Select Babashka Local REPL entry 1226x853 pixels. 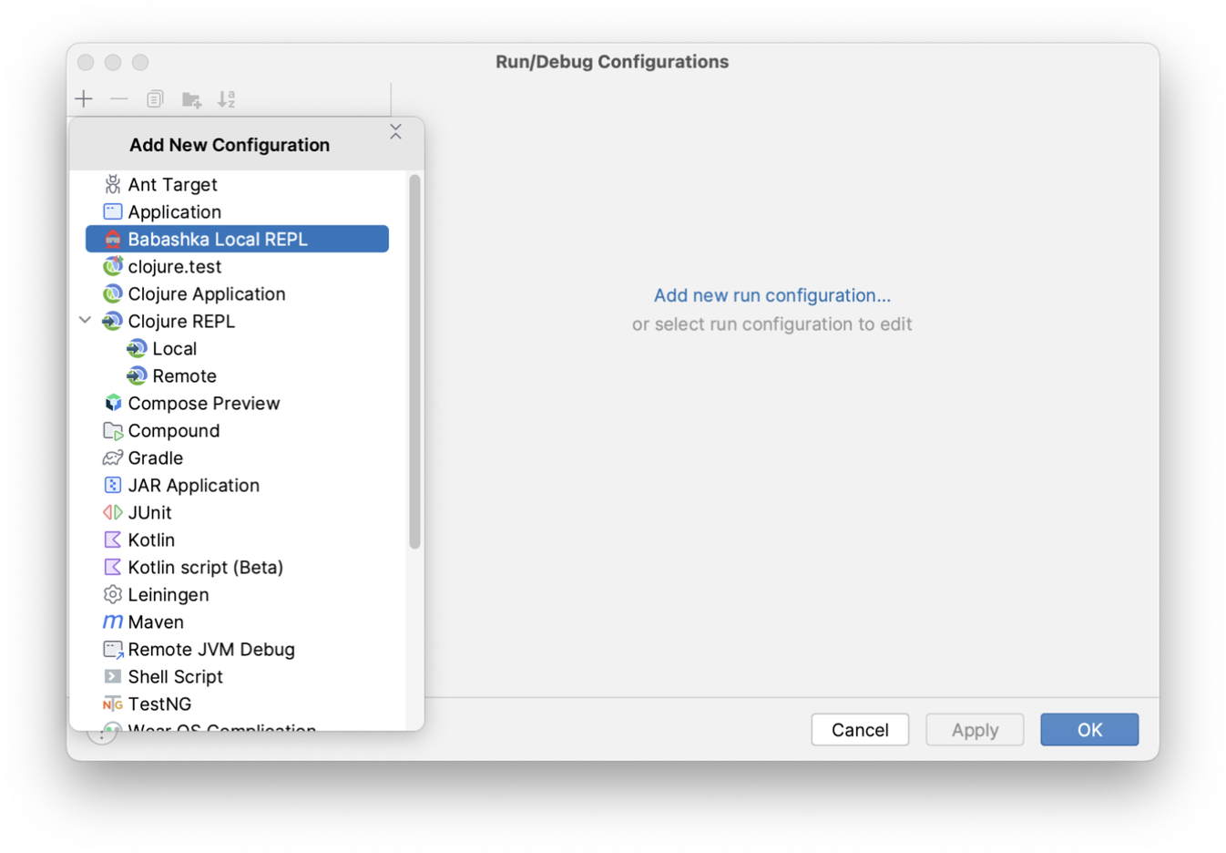point(237,239)
